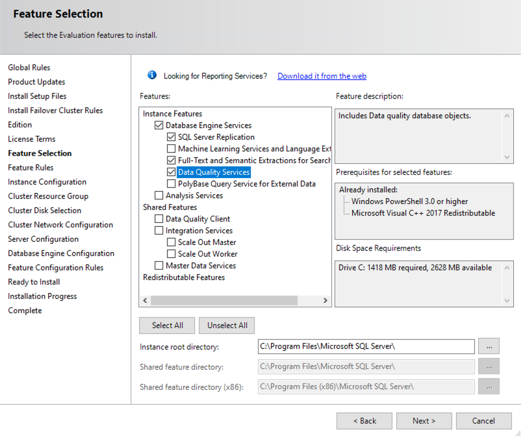
Task: Click the right arrow of the features scrollbar
Action: coord(325,300)
